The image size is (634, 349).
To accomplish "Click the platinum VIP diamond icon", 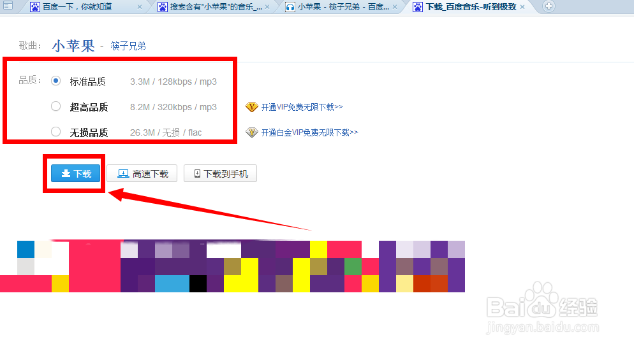I will coord(251,132).
